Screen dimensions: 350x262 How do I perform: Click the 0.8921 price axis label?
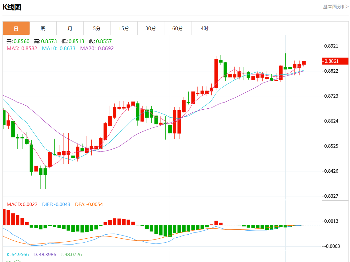coord(331,46)
